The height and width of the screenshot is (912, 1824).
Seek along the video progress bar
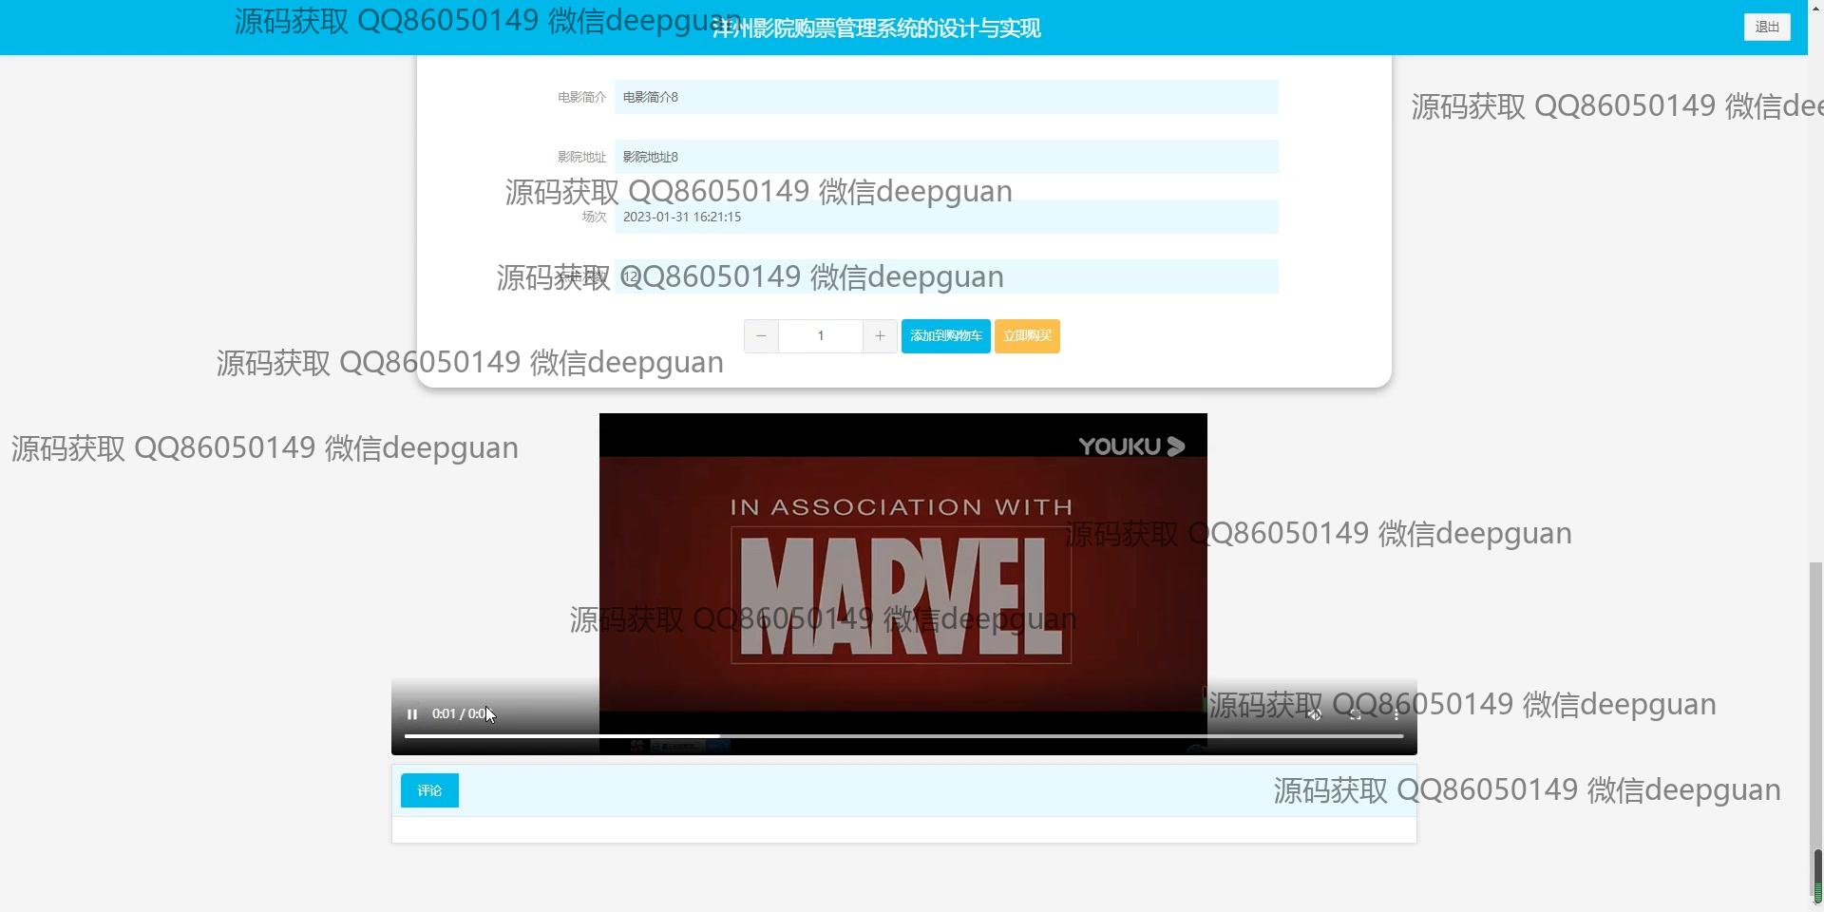pyautogui.click(x=903, y=736)
